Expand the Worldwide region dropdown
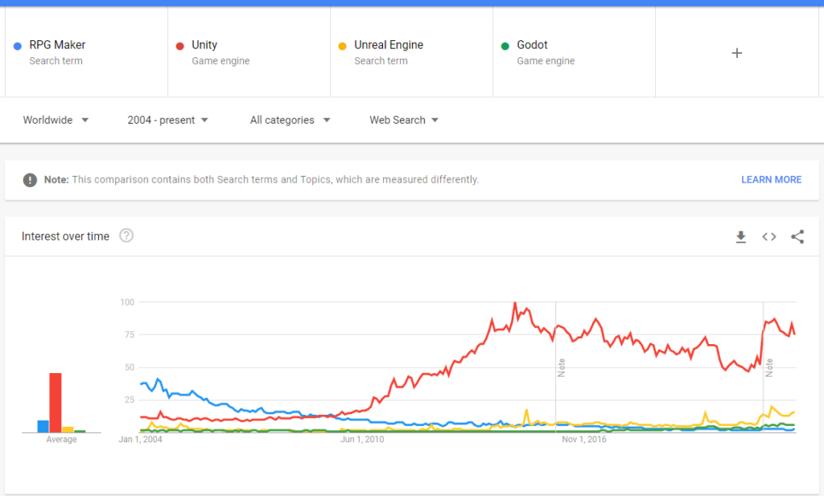 click(x=56, y=121)
